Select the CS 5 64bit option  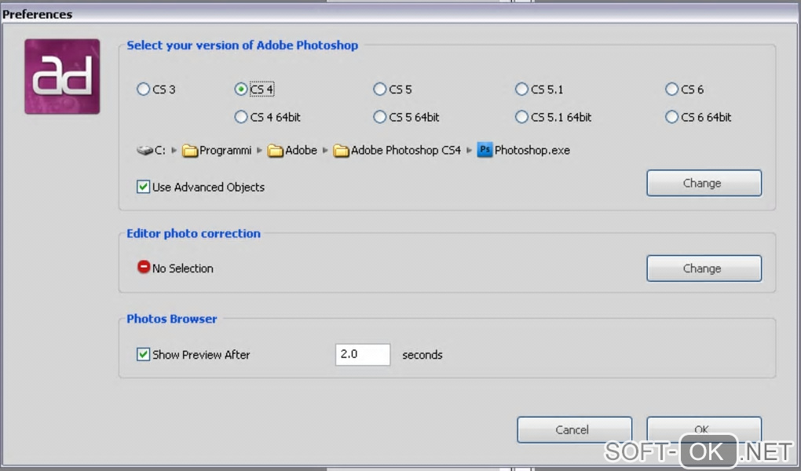tap(380, 117)
